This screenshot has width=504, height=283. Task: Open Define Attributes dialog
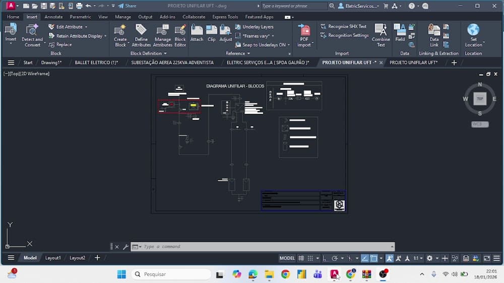[141, 35]
